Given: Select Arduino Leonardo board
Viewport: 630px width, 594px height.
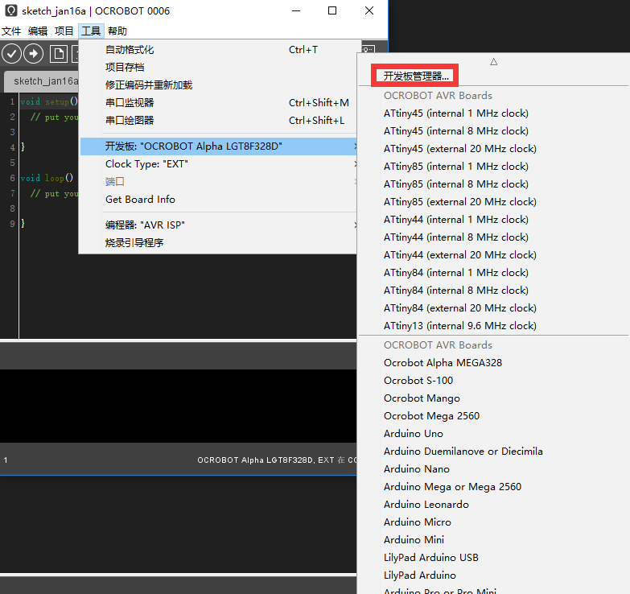Looking at the screenshot, I should click(426, 505).
